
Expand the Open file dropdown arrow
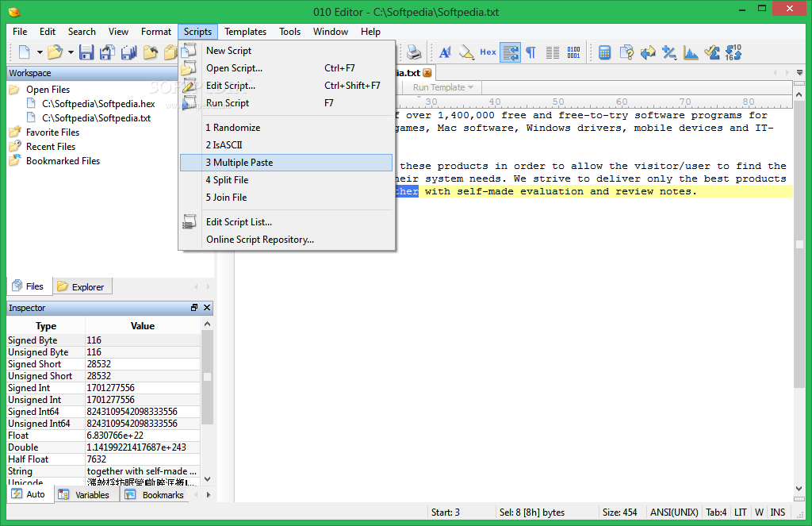tap(71, 52)
